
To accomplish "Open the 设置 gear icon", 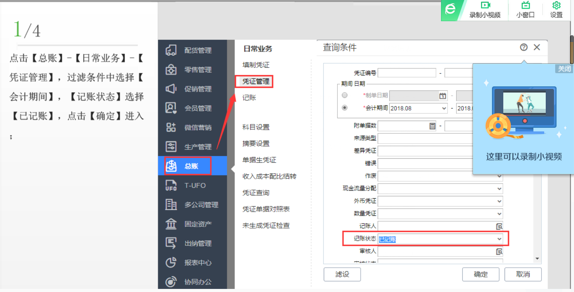I will click(556, 5).
